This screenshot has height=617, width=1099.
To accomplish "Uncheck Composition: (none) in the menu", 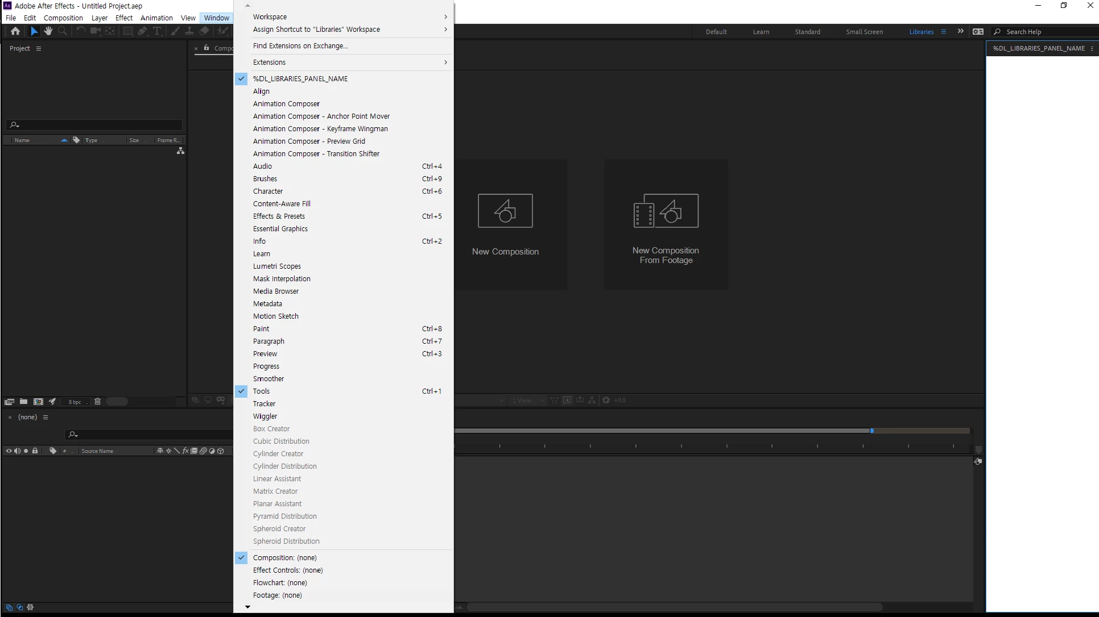I will pyautogui.click(x=284, y=557).
